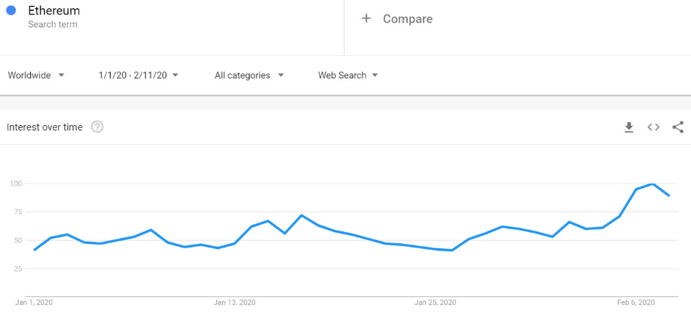Click the blue Ethereum color dot
This screenshot has height=314, width=691.
[x=12, y=10]
